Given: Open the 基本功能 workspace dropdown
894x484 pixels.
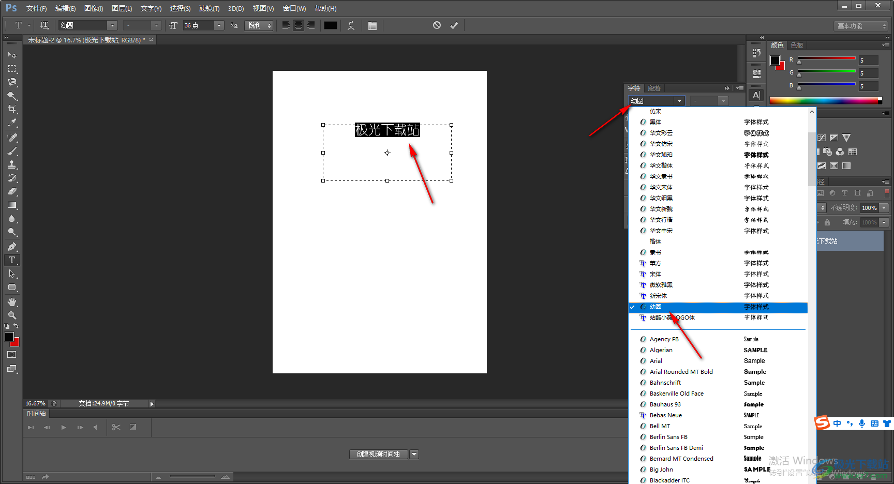Looking at the screenshot, I should pyautogui.click(x=861, y=26).
